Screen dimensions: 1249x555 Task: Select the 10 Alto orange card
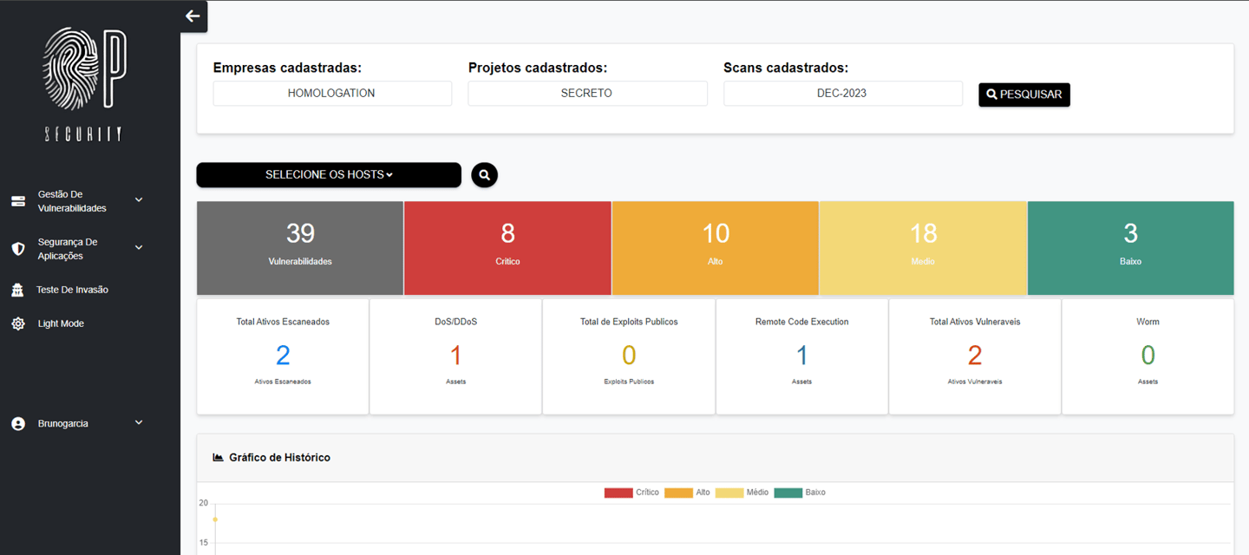point(716,248)
